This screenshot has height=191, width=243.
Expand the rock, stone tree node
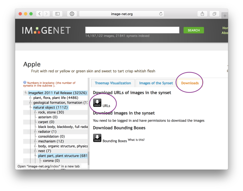pyautogui.click(x=36, y=112)
